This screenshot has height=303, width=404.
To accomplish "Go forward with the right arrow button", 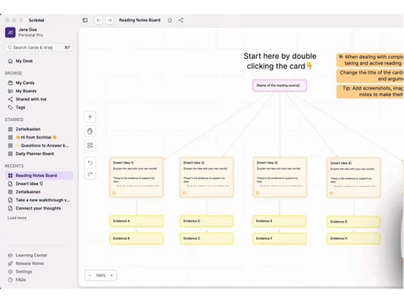I will 109,20.
